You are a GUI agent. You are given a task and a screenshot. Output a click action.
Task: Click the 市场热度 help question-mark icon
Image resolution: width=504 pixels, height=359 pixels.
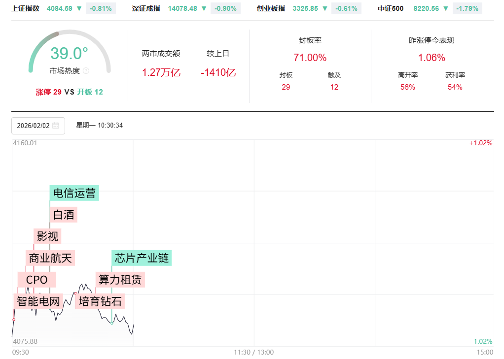[x=86, y=71]
